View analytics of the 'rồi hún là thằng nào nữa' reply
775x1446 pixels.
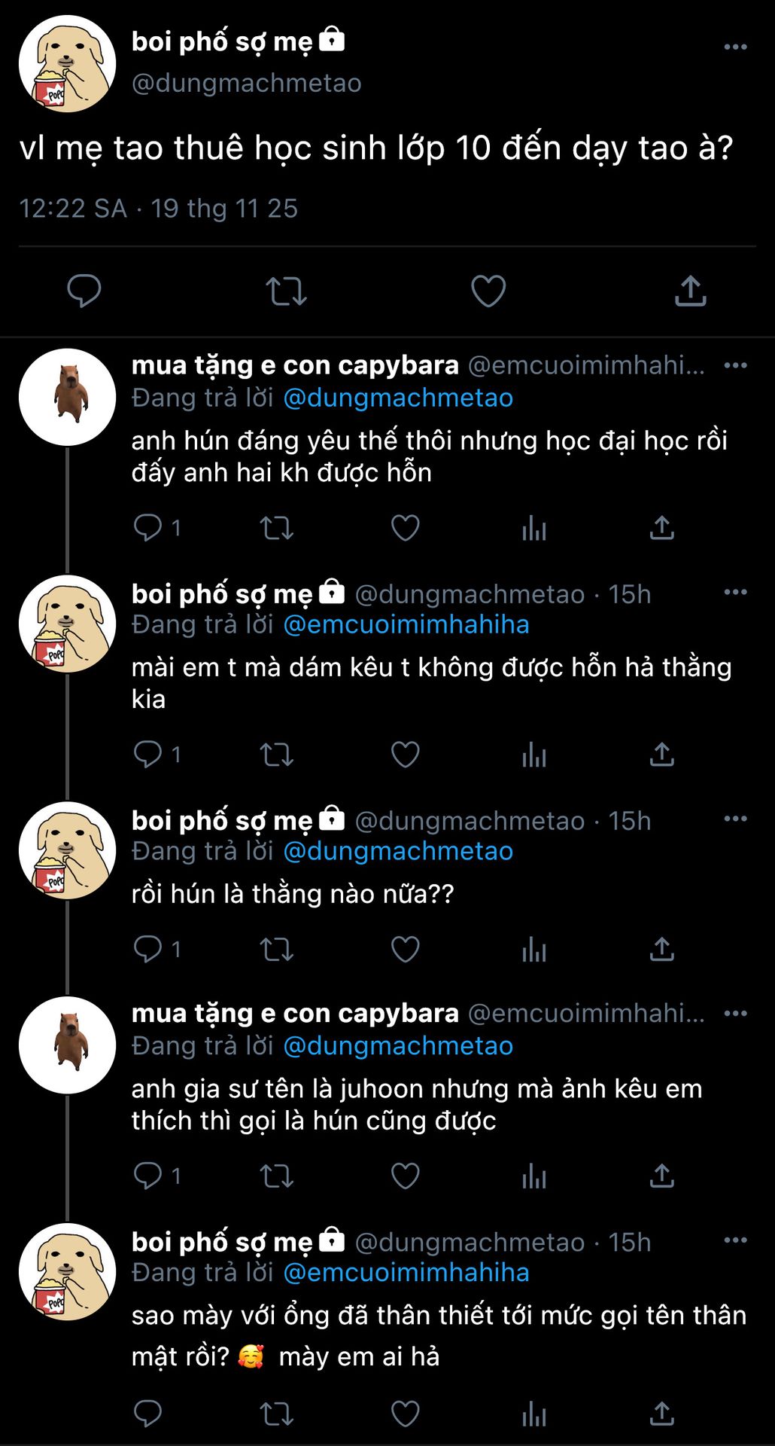[533, 950]
